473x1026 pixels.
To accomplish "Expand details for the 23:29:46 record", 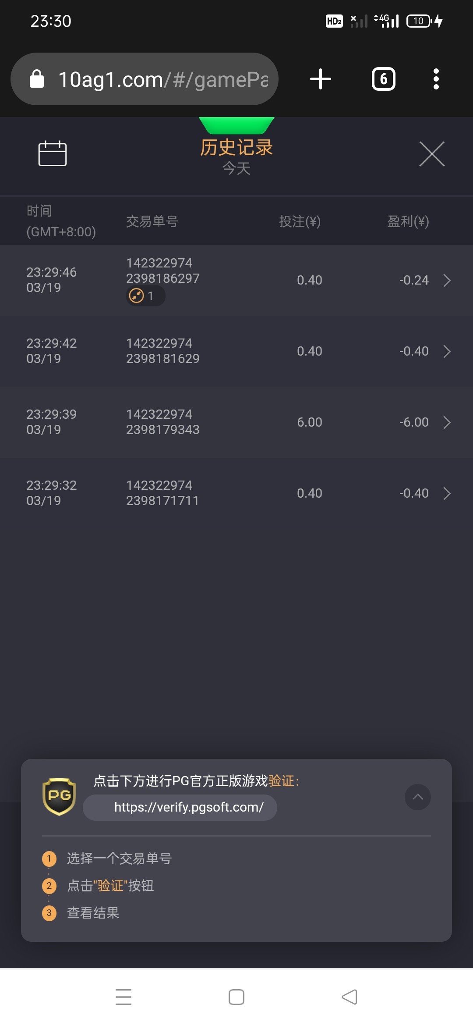I will pos(447,280).
